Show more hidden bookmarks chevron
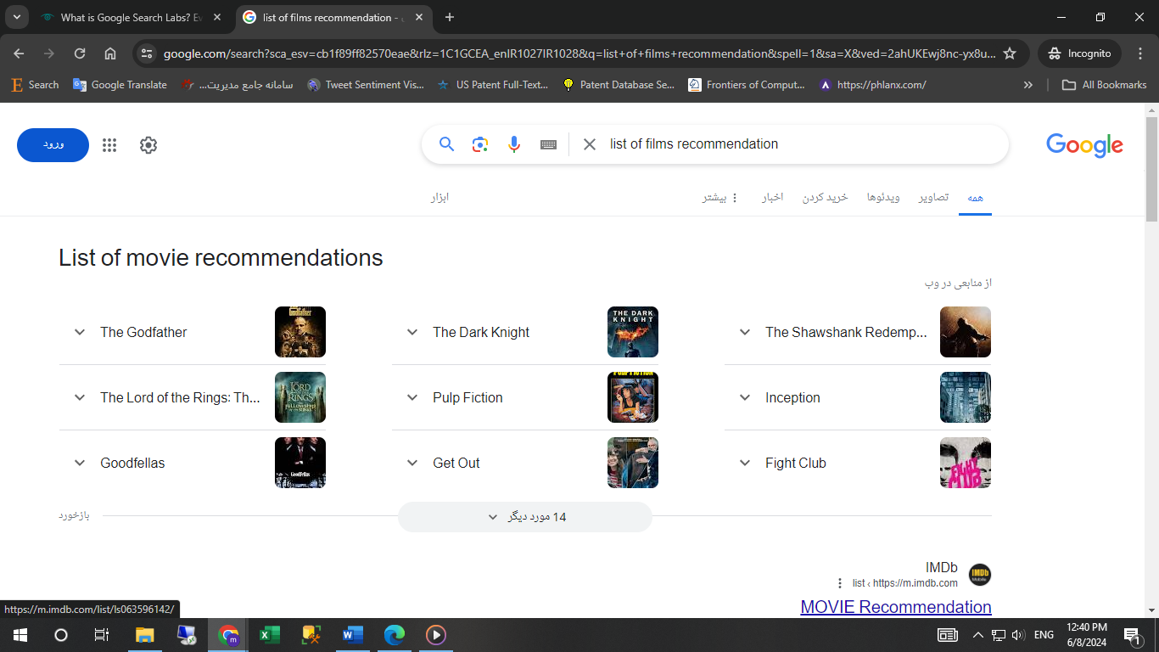This screenshot has width=1159, height=652. click(x=1028, y=85)
